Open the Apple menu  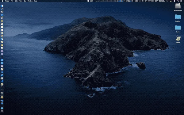pyautogui.click(x=2, y=1)
